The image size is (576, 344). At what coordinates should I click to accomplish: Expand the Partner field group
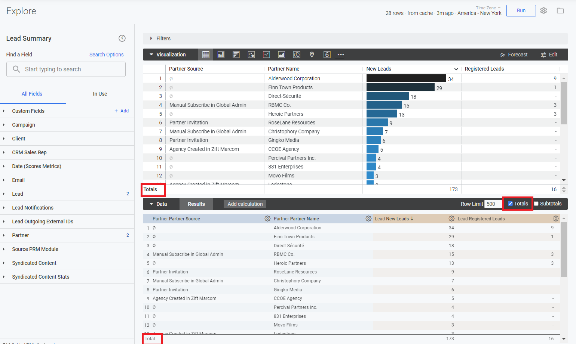click(67, 235)
